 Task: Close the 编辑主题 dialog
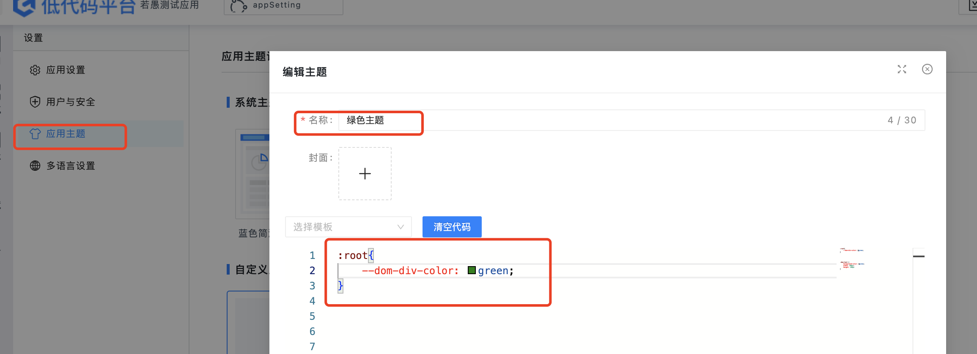pos(927,69)
